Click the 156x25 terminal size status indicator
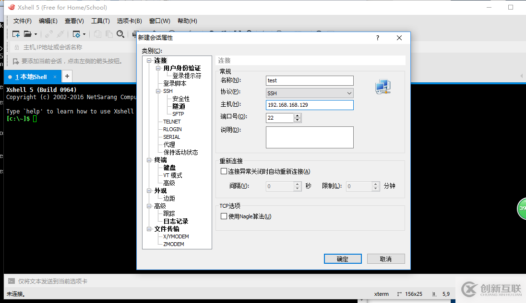This screenshot has width=526, height=303. coord(414,294)
